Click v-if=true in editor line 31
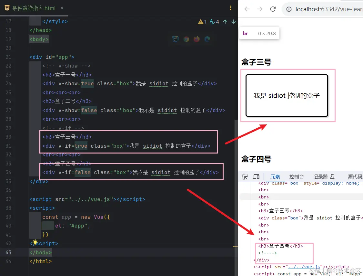 pos(73,146)
